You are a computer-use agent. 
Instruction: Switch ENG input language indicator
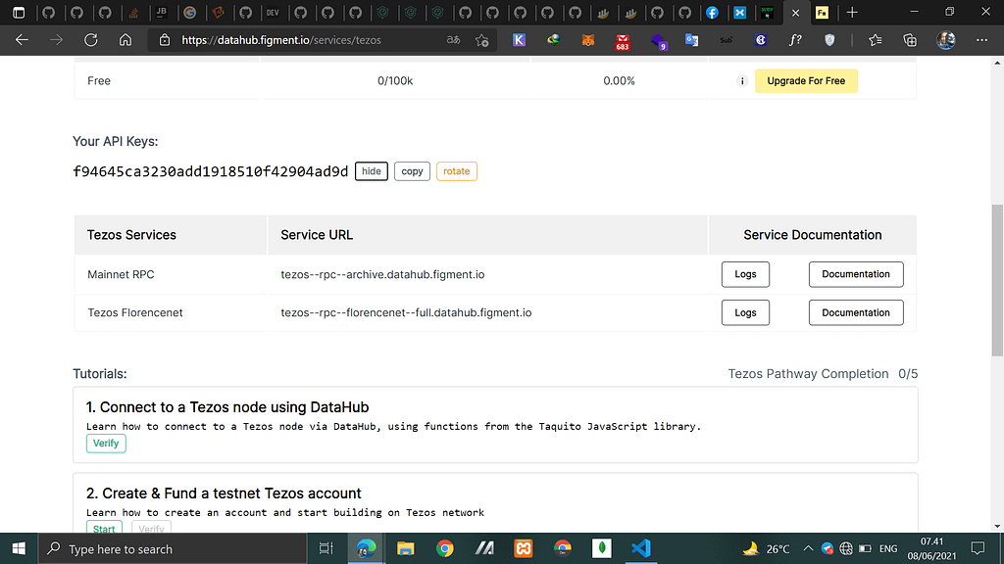point(888,548)
